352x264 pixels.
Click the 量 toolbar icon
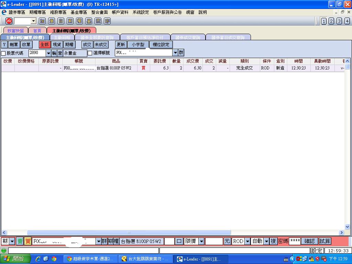[52, 21]
